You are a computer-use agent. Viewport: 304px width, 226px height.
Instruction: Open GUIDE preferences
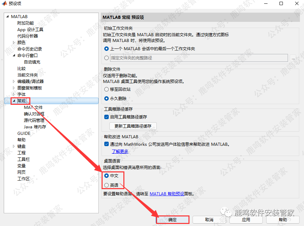24,133
